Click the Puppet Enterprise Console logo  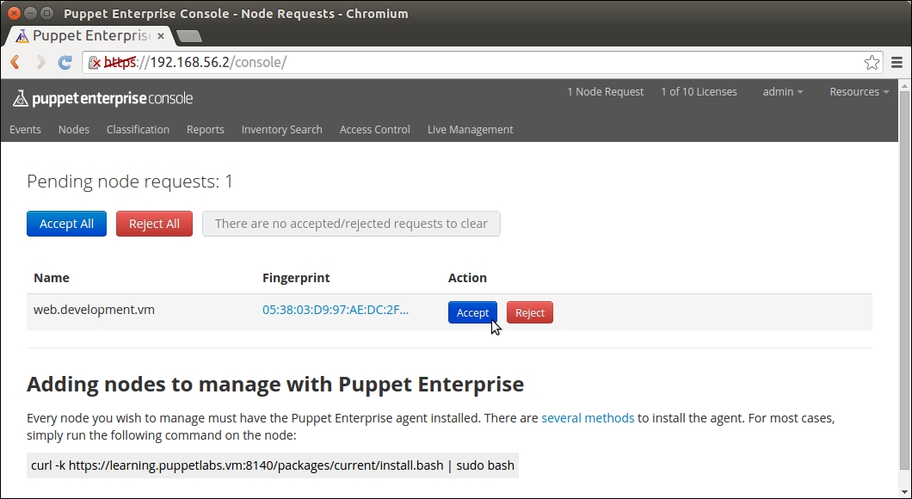point(102,98)
